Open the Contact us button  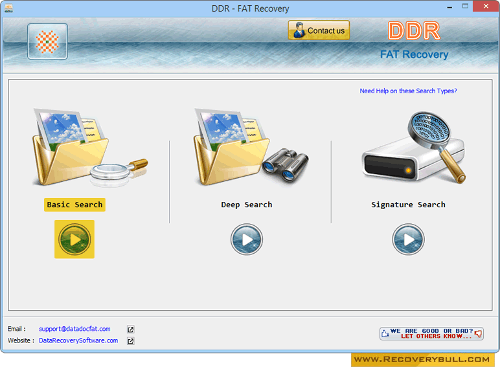tap(319, 30)
